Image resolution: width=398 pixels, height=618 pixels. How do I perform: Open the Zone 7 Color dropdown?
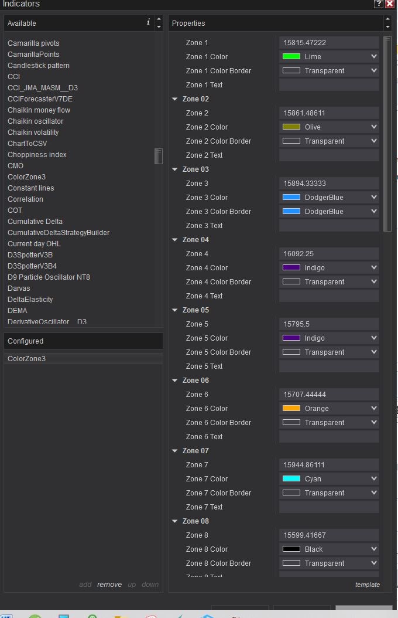click(x=374, y=479)
